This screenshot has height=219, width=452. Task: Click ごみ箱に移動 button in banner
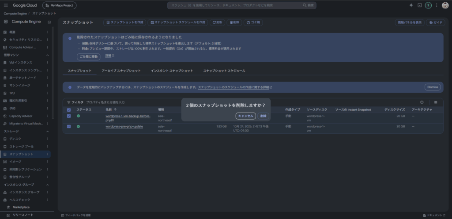[x=88, y=57]
